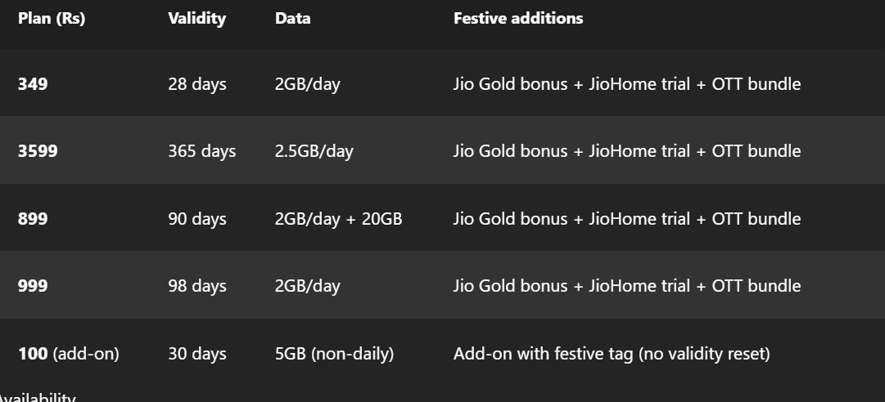Click the 90 days validity cell
The width and height of the screenshot is (885, 402).
(x=197, y=219)
